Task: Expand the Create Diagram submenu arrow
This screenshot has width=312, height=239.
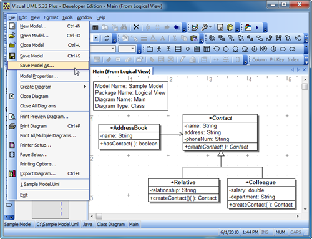Action: (85, 87)
